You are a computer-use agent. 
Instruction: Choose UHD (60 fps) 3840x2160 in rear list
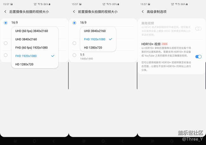(x=35, y=31)
